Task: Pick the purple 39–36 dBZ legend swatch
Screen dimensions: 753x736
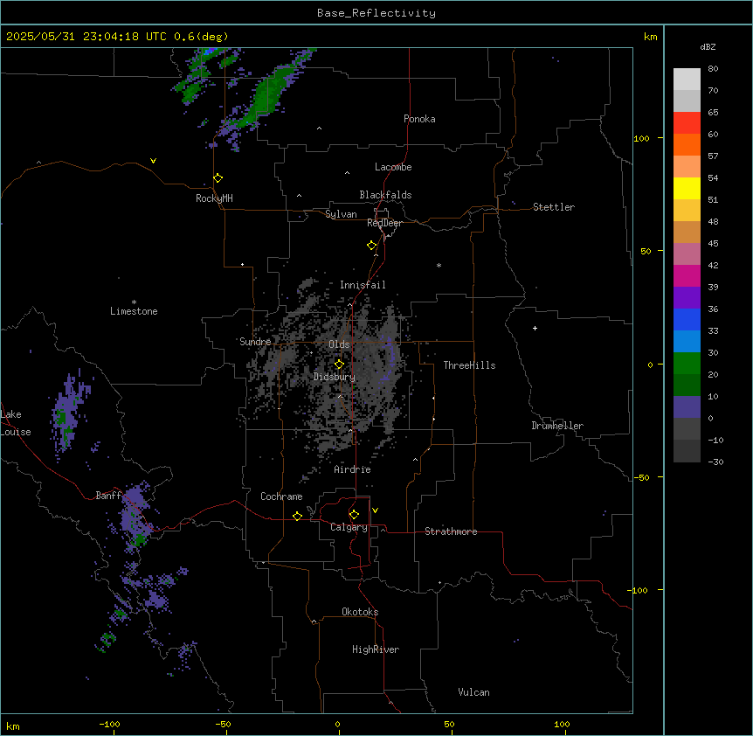Action: [687, 298]
